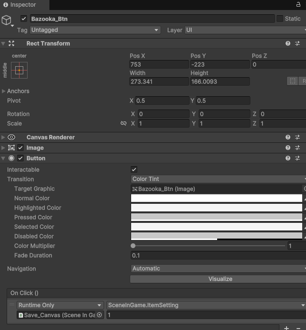Open the Transition Color Tint dropdown
Image resolution: width=306 pixels, height=330 pixels.
coord(218,179)
